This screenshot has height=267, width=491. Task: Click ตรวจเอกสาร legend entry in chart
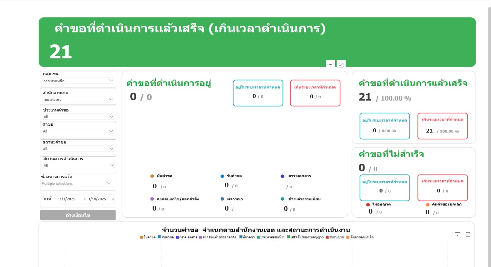click(x=187, y=237)
